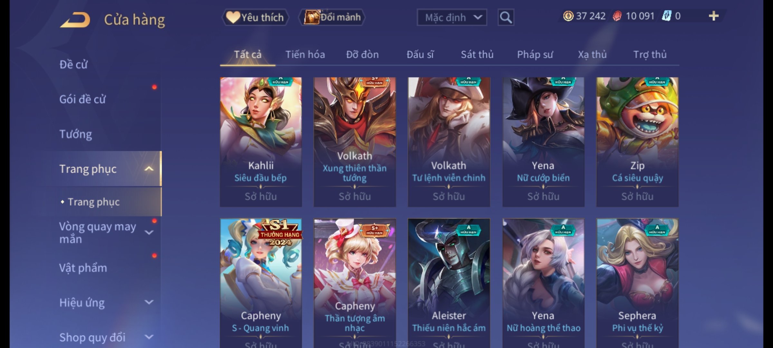Screen dimensions: 773x348
Task: Open the Gói đề cử sidebar item
Action: click(82, 99)
